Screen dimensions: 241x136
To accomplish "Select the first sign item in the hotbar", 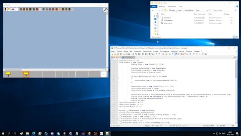I will (x=8, y=74).
